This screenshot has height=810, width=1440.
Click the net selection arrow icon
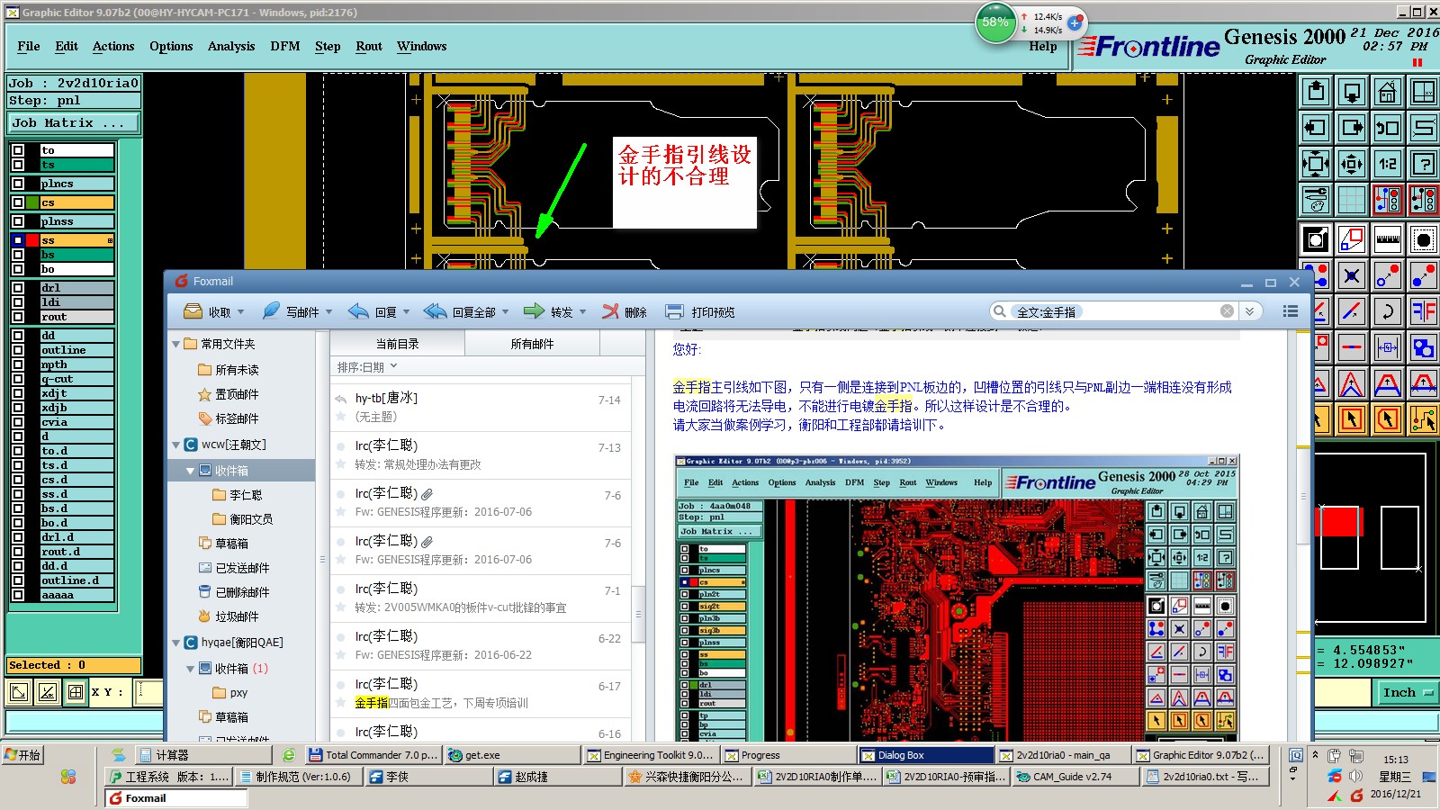pos(1423,419)
